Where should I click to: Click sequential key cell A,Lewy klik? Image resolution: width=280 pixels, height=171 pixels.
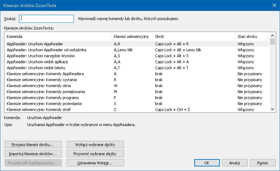[123, 50]
